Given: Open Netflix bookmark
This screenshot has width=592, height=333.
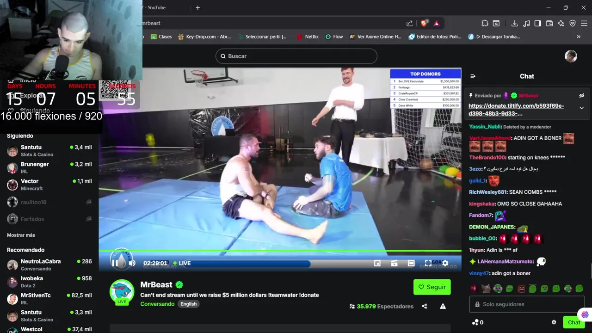Looking at the screenshot, I should tap(308, 37).
